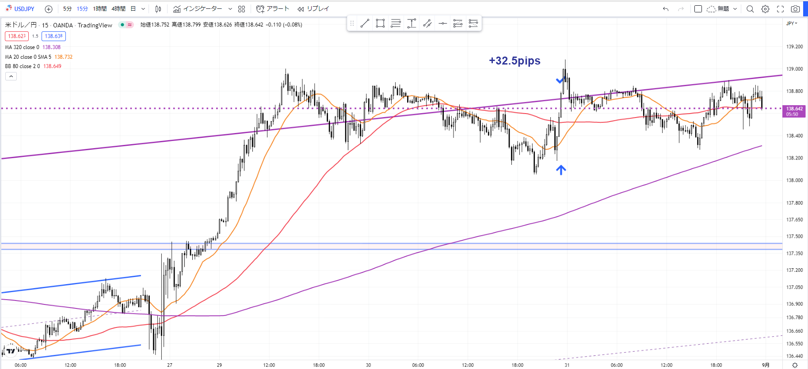Toggle the layout square selector

pyautogui.click(x=698, y=9)
